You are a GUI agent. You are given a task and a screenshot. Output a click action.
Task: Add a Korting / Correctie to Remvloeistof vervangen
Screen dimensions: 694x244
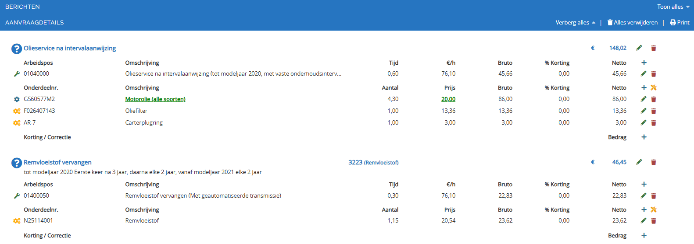[644, 236]
